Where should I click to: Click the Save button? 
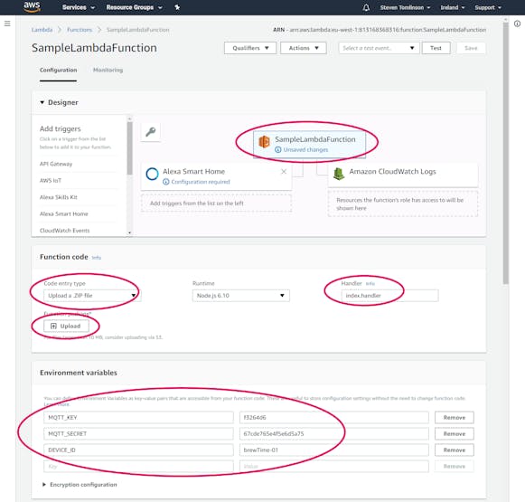click(471, 48)
